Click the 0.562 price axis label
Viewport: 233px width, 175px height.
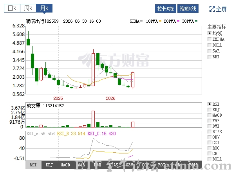click(x=18, y=94)
